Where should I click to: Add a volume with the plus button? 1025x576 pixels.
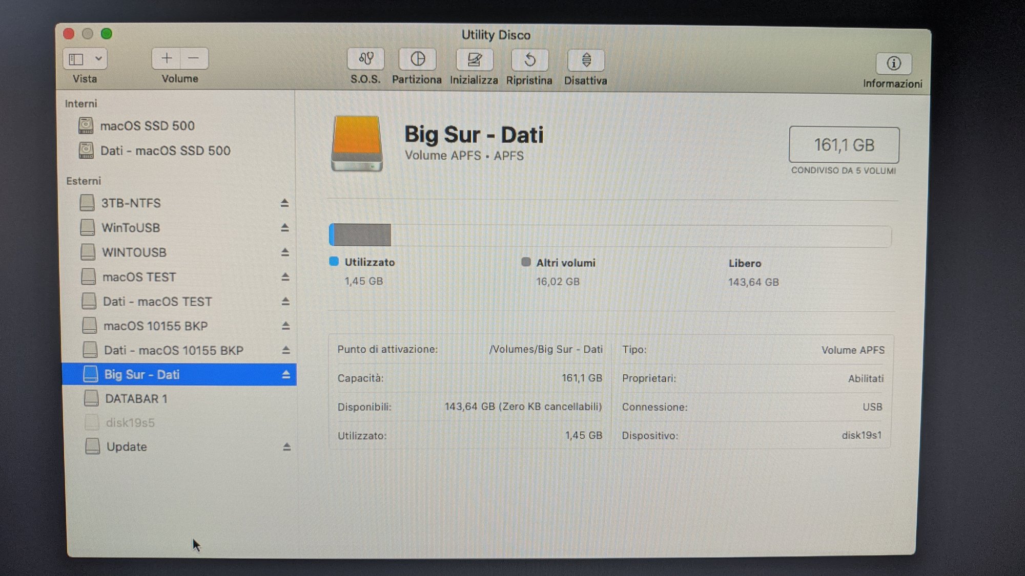pos(167,58)
